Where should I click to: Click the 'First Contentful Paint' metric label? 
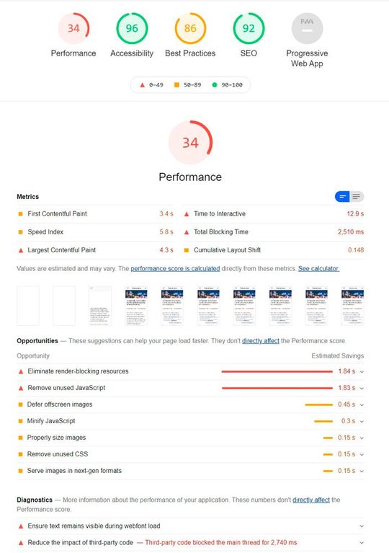(57, 213)
